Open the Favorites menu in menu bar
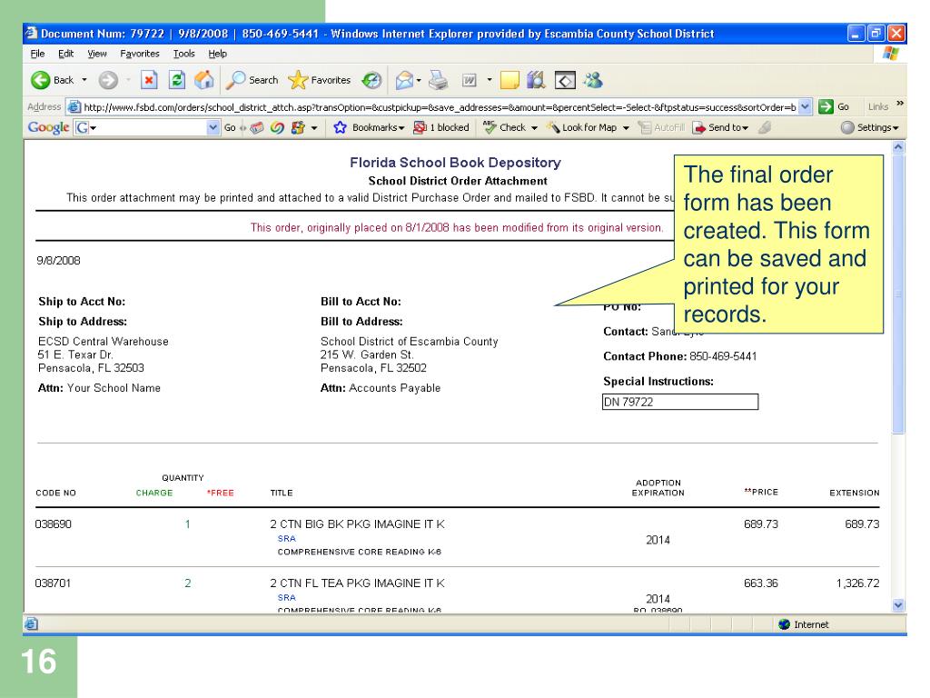The width and height of the screenshot is (930, 698). 140,54
